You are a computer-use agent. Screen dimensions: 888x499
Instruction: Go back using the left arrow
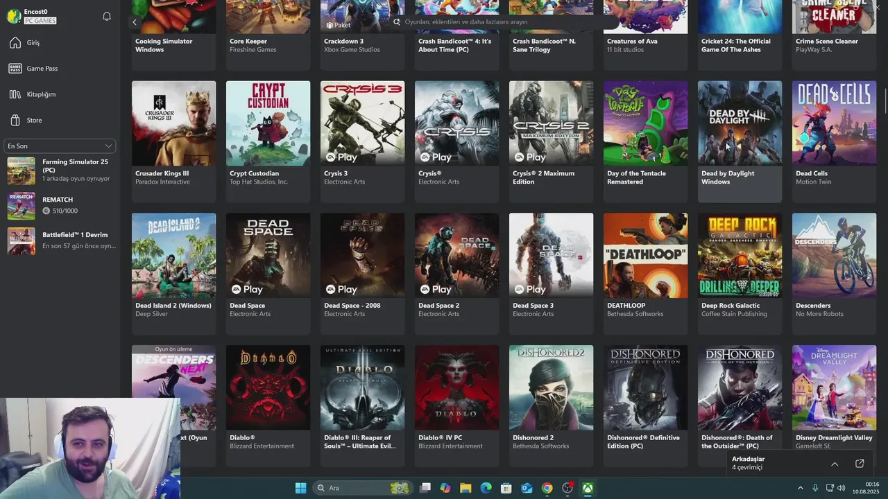coord(135,22)
